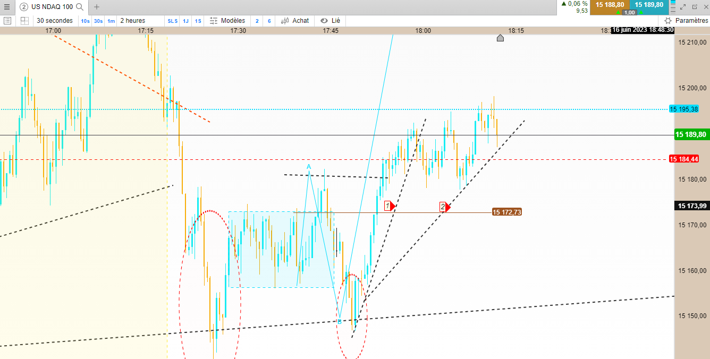The width and height of the screenshot is (710, 359).
Task: Open the hamburger menu at top left
Action: coord(7,7)
